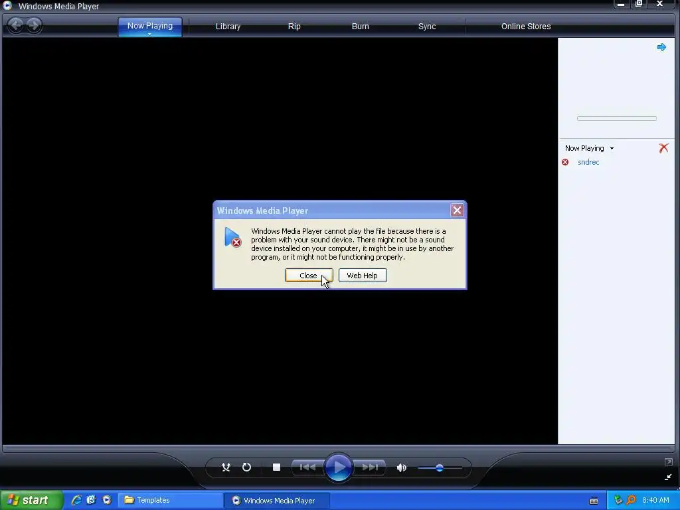Close the error dialog with Close button
This screenshot has width=680, height=510.
(x=309, y=276)
